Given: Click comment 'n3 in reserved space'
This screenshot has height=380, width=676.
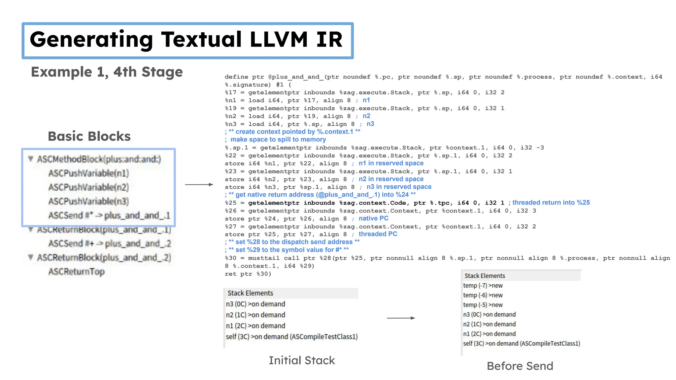Looking at the screenshot, I should pos(399,187).
